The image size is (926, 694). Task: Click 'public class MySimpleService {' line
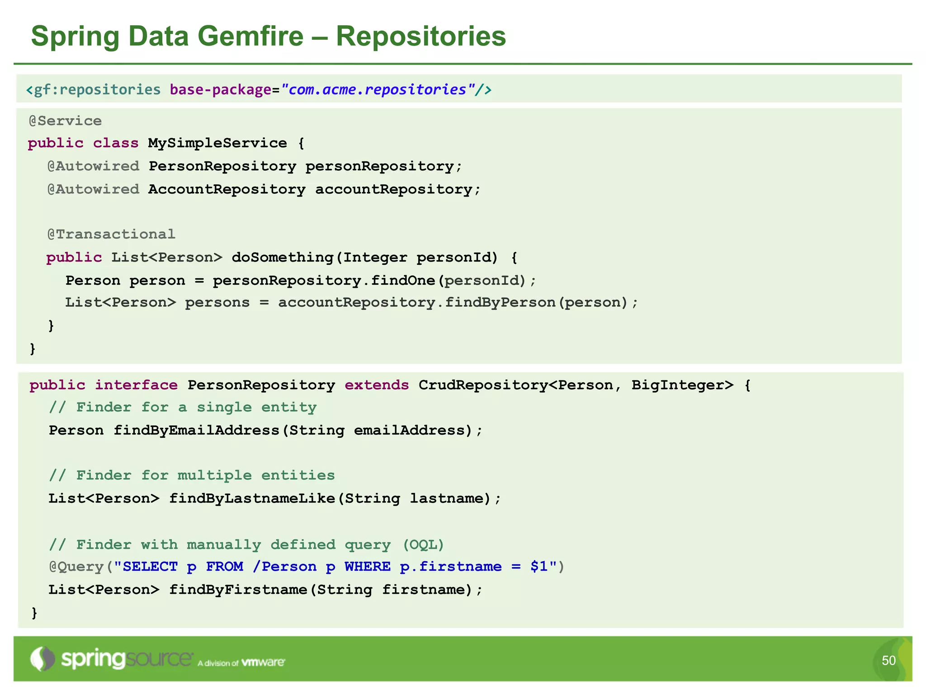tap(166, 143)
